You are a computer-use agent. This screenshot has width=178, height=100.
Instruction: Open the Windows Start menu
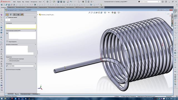tap(2, 99)
